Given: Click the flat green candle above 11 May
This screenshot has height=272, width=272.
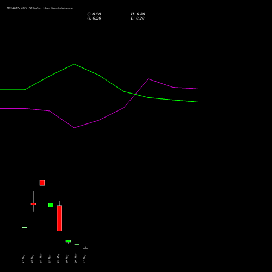Looking at the screenshot, I should click(x=24, y=227).
